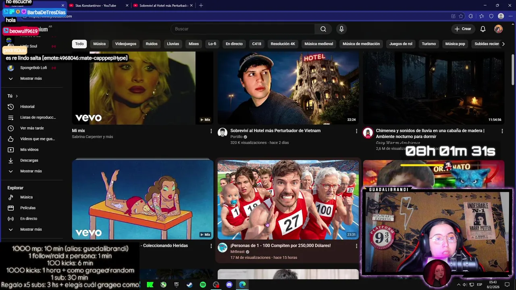Open Ver más tarde in sidebar
Viewport: 516px width, 290px height.
pos(31,128)
